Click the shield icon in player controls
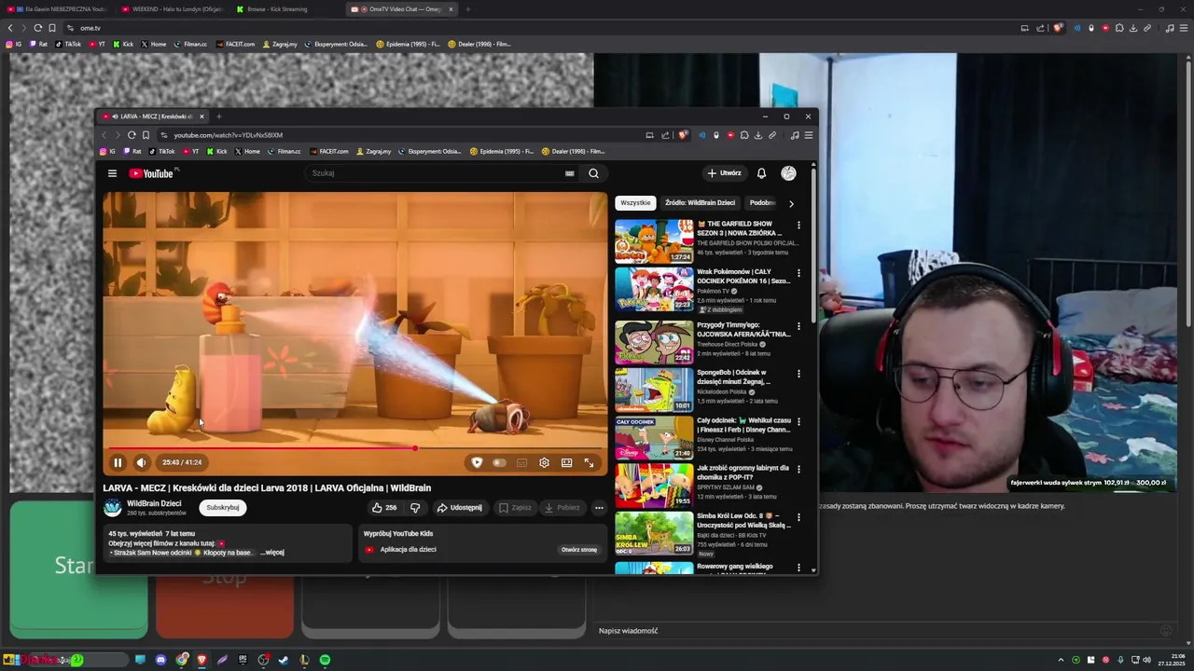The width and height of the screenshot is (1194, 671). 477,462
